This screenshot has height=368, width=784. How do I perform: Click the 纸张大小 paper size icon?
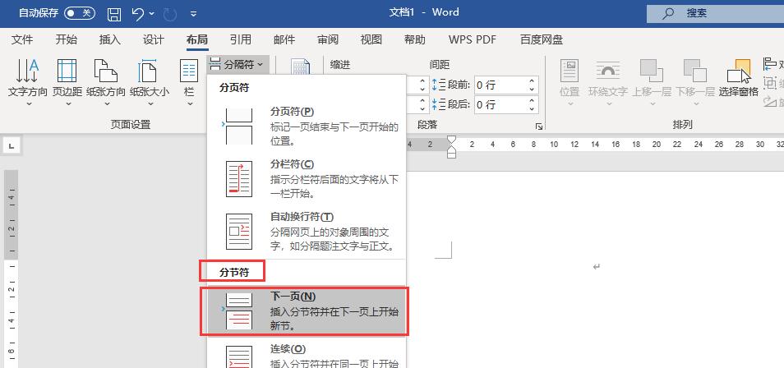[x=148, y=71]
